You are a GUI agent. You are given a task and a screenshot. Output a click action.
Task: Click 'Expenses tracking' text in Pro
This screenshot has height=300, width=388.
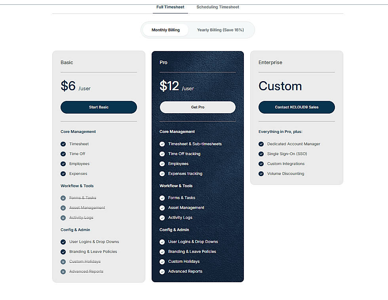pos(185,174)
